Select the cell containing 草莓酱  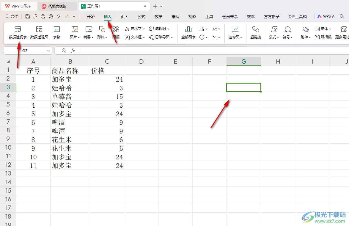pyautogui.click(x=70, y=97)
